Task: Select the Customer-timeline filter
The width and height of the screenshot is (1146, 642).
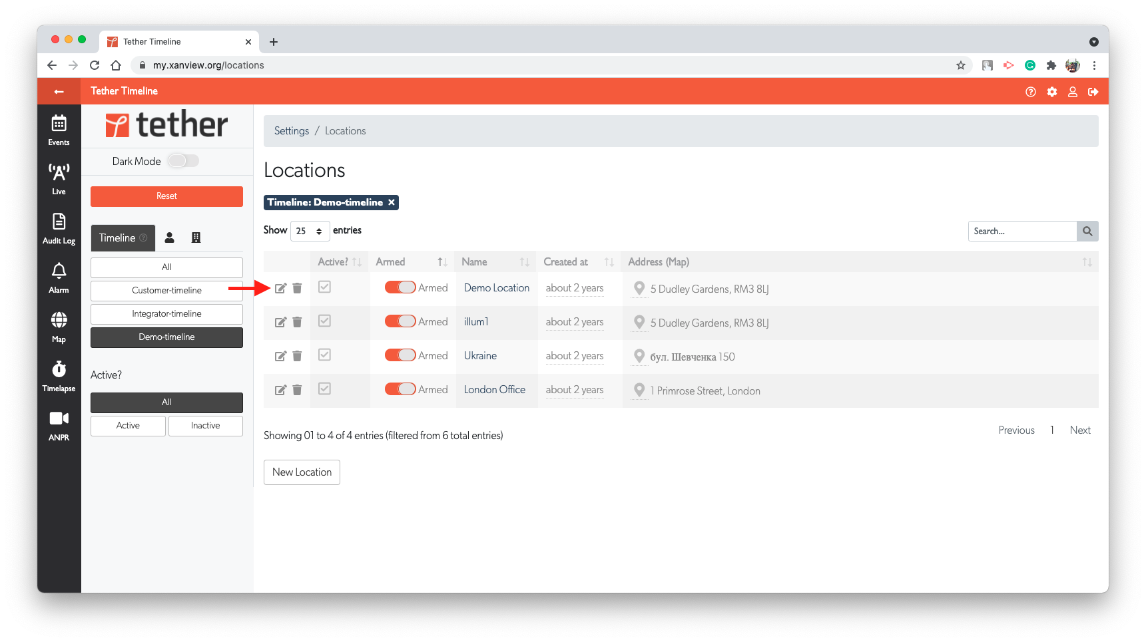Action: tap(166, 290)
